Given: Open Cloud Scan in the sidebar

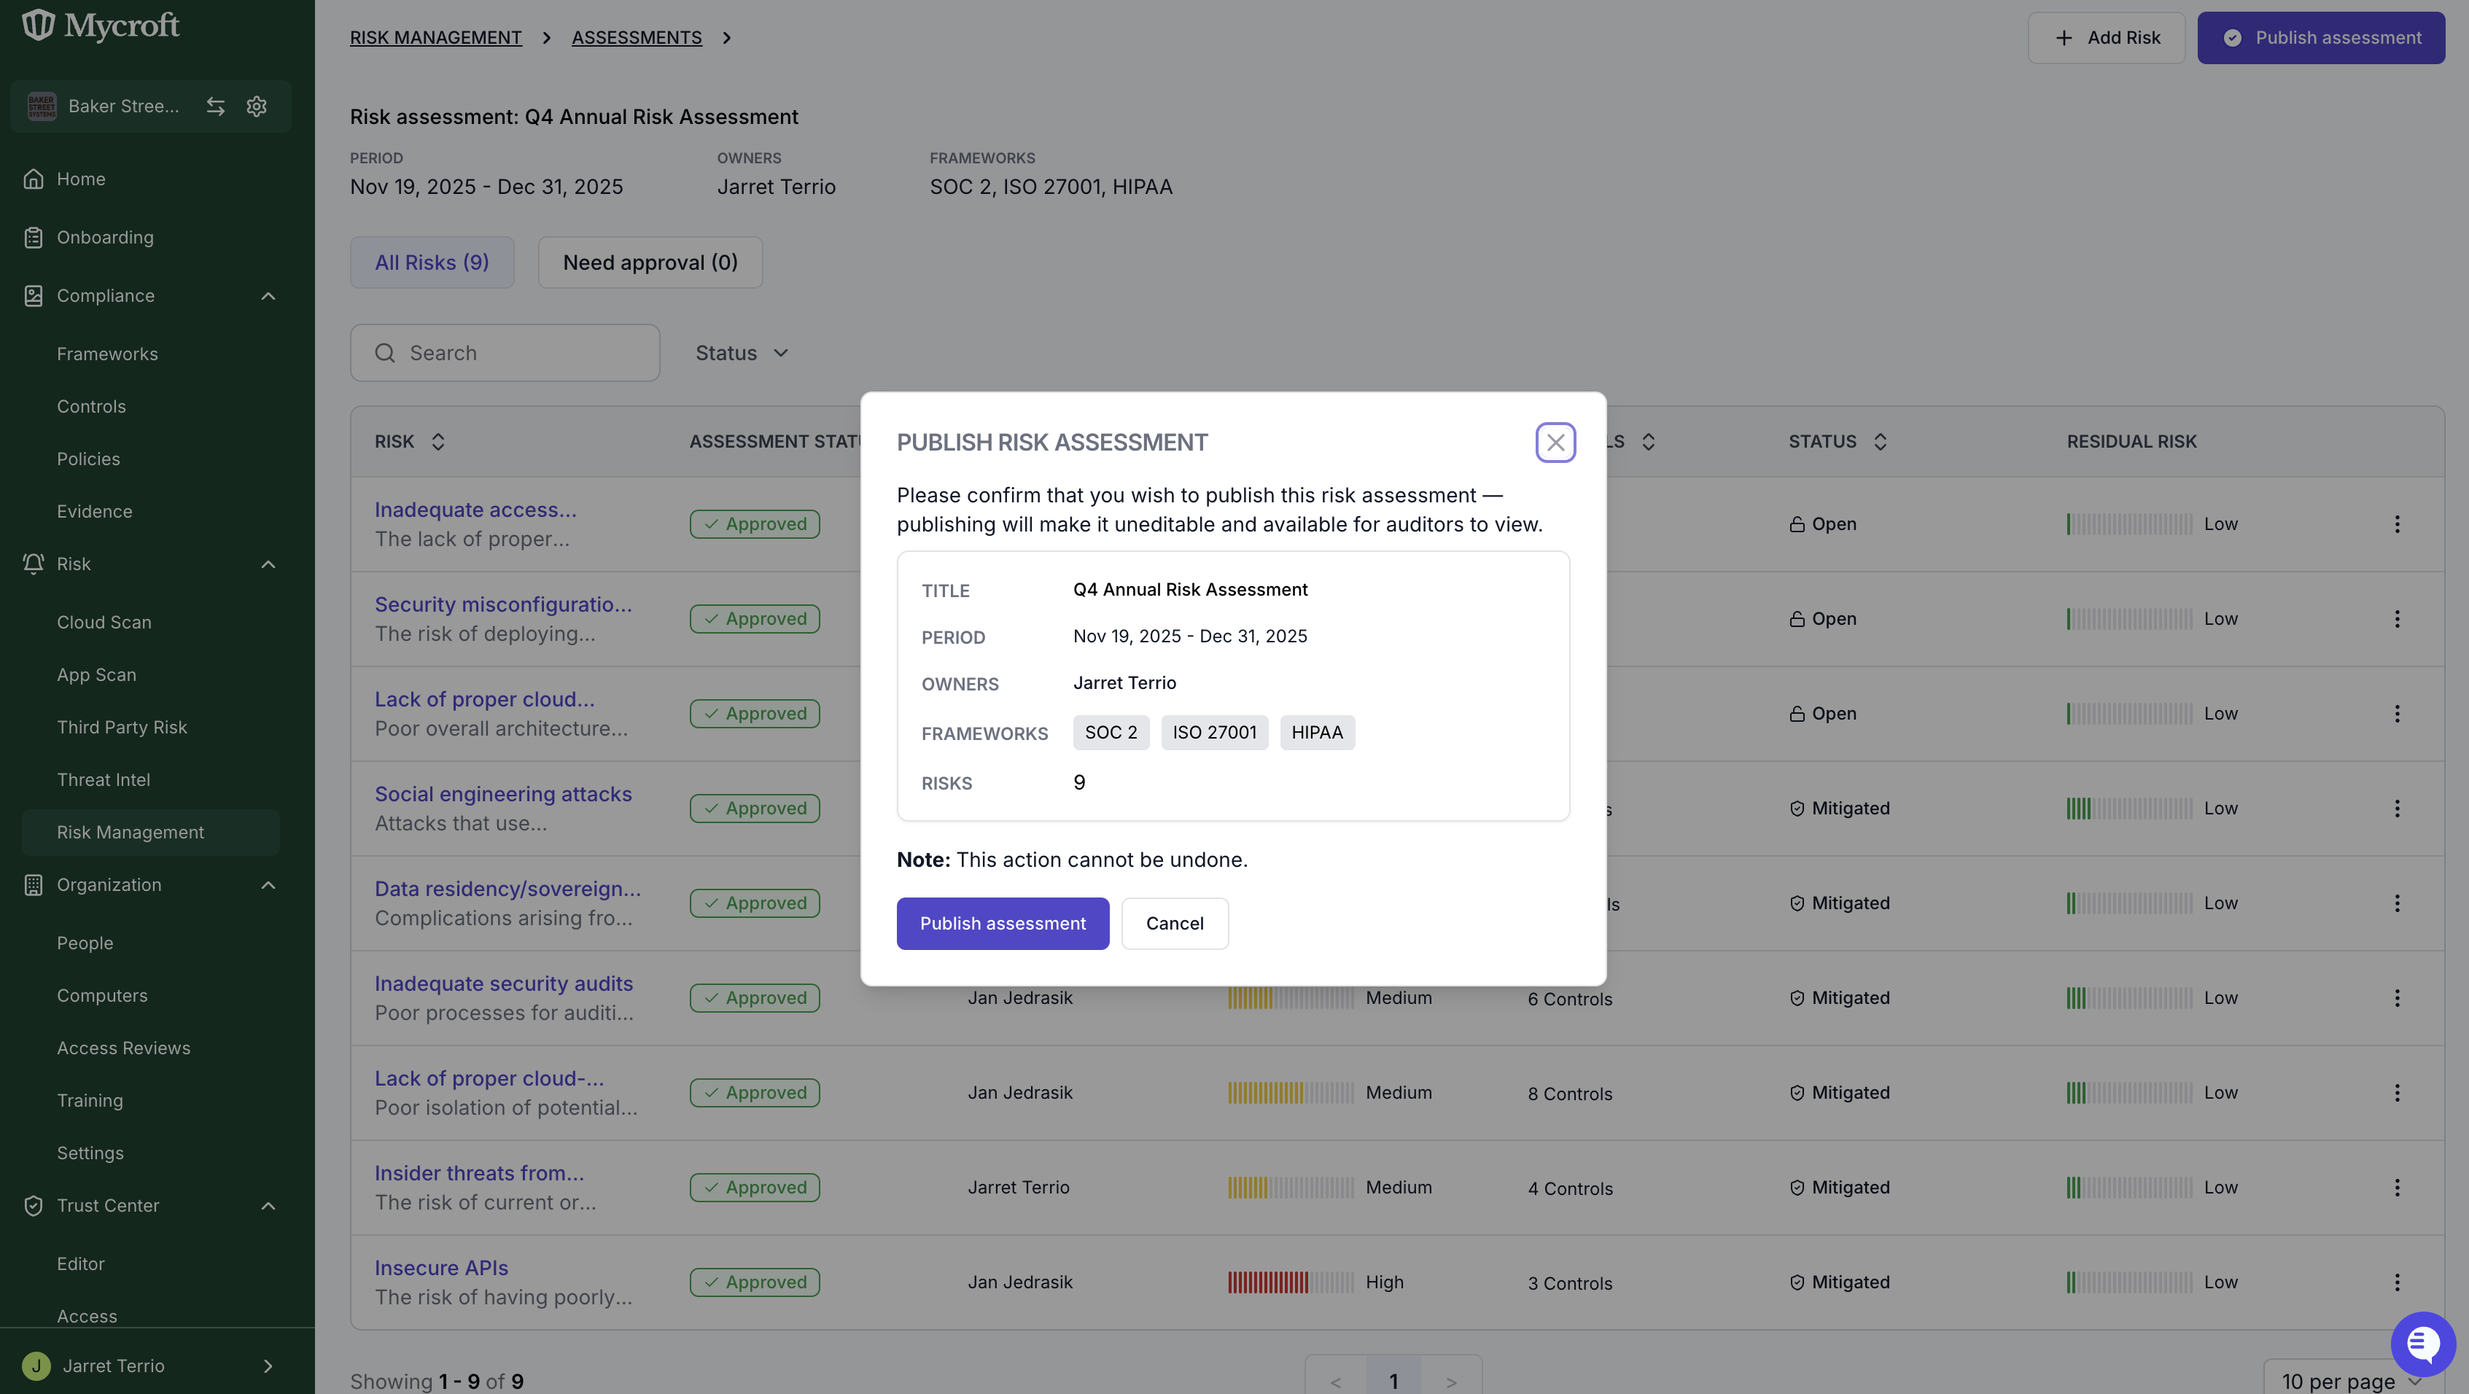Looking at the screenshot, I should click(x=104, y=622).
